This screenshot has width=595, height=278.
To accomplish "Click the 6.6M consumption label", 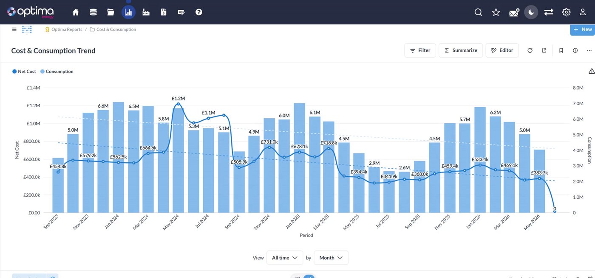I will [103, 106].
